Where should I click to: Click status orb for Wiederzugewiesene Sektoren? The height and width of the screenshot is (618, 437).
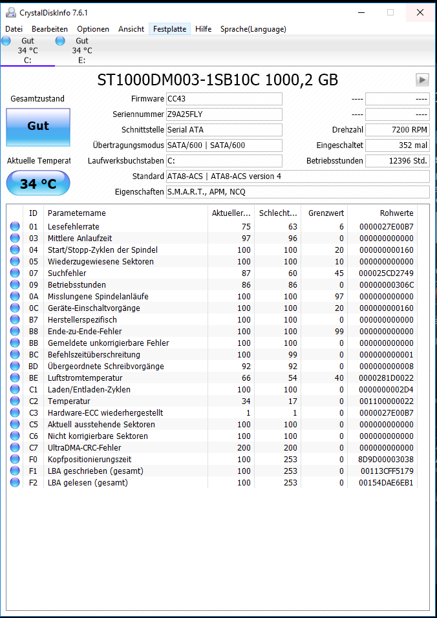pyautogui.click(x=15, y=261)
